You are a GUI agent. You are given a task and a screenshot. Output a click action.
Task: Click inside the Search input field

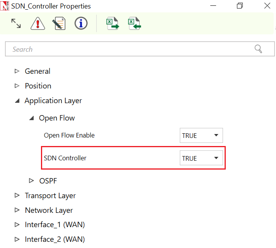pyautogui.click(x=128, y=49)
